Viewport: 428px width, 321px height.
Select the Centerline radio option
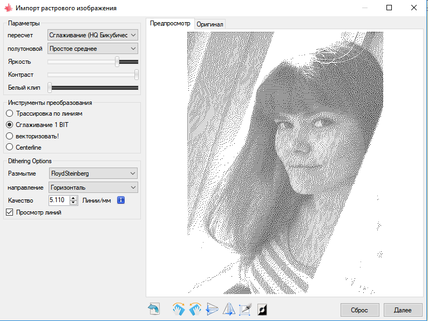coord(9,147)
